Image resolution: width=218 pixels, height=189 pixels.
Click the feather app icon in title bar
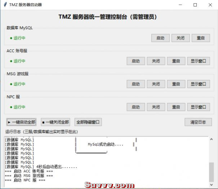pyautogui.click(x=5, y=5)
